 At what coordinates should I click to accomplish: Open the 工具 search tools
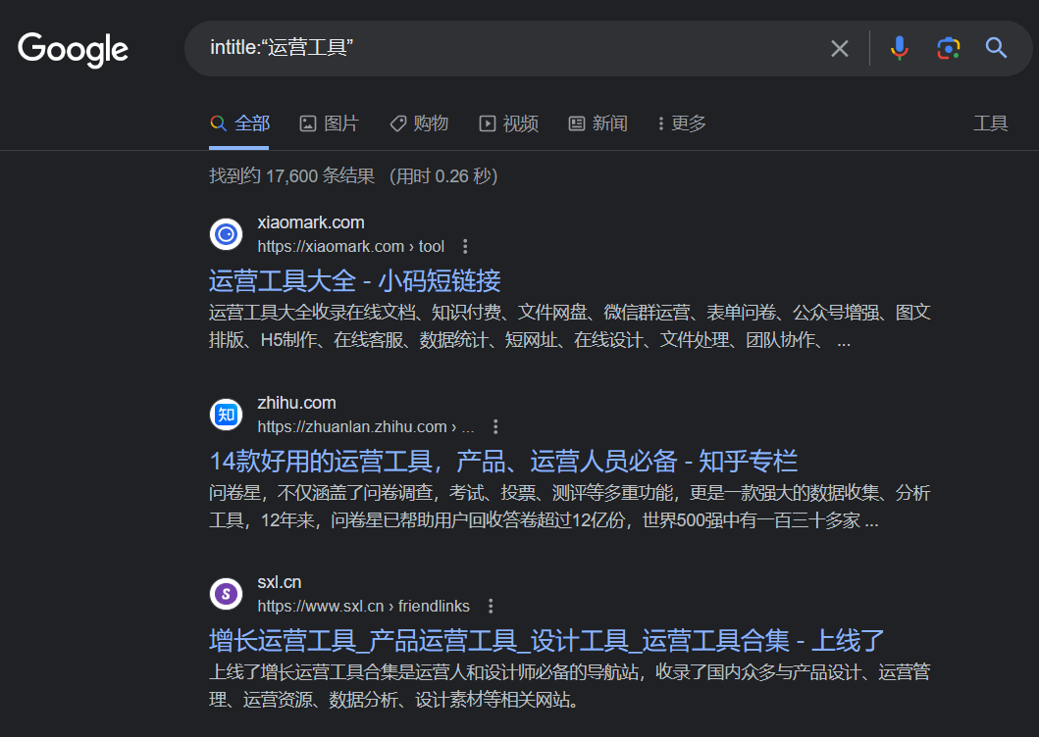point(991,123)
